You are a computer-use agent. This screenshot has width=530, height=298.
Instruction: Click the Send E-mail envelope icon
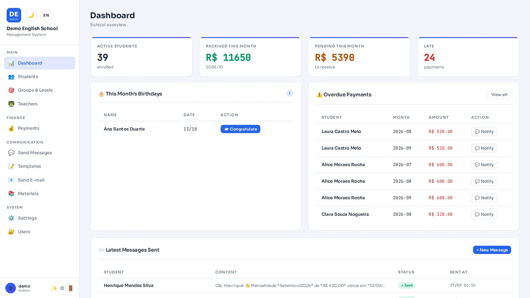pos(11,180)
